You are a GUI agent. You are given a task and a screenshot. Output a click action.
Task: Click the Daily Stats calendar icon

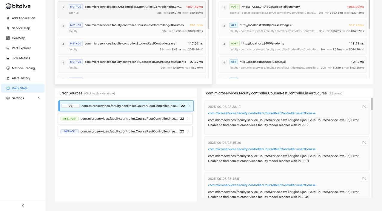point(8,88)
